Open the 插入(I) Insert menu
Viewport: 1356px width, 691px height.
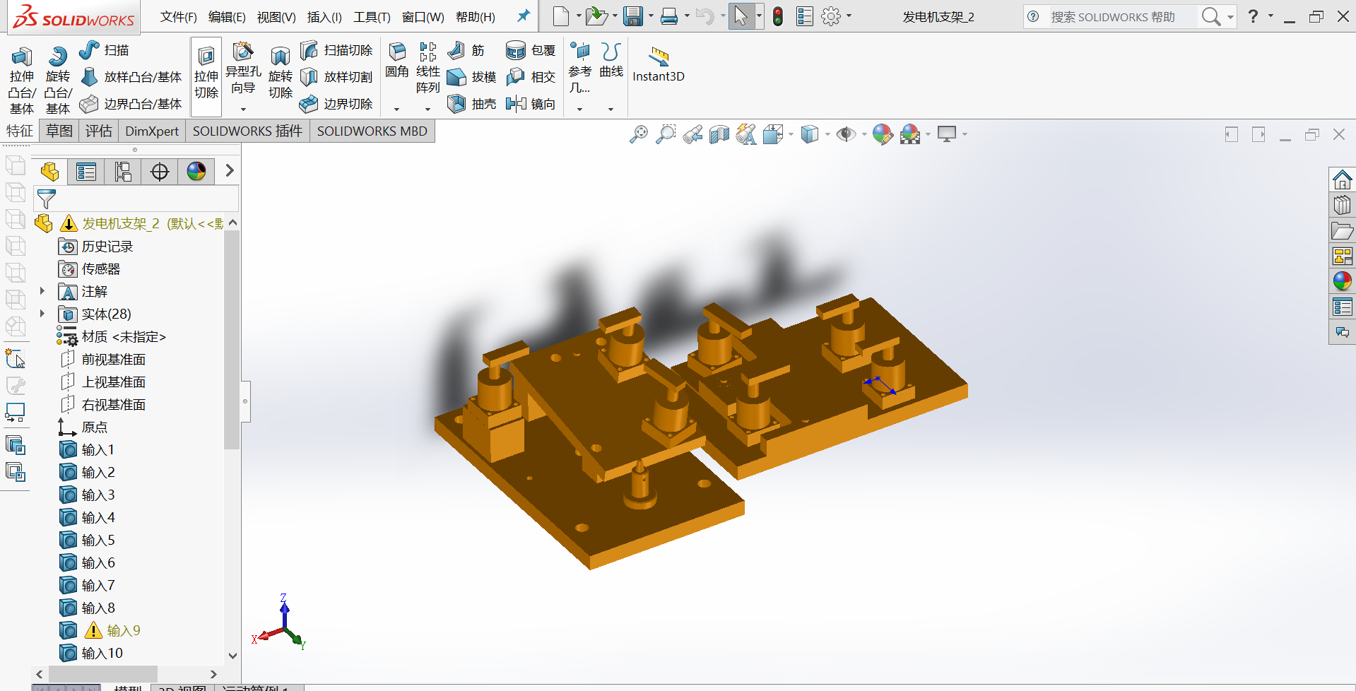[324, 17]
